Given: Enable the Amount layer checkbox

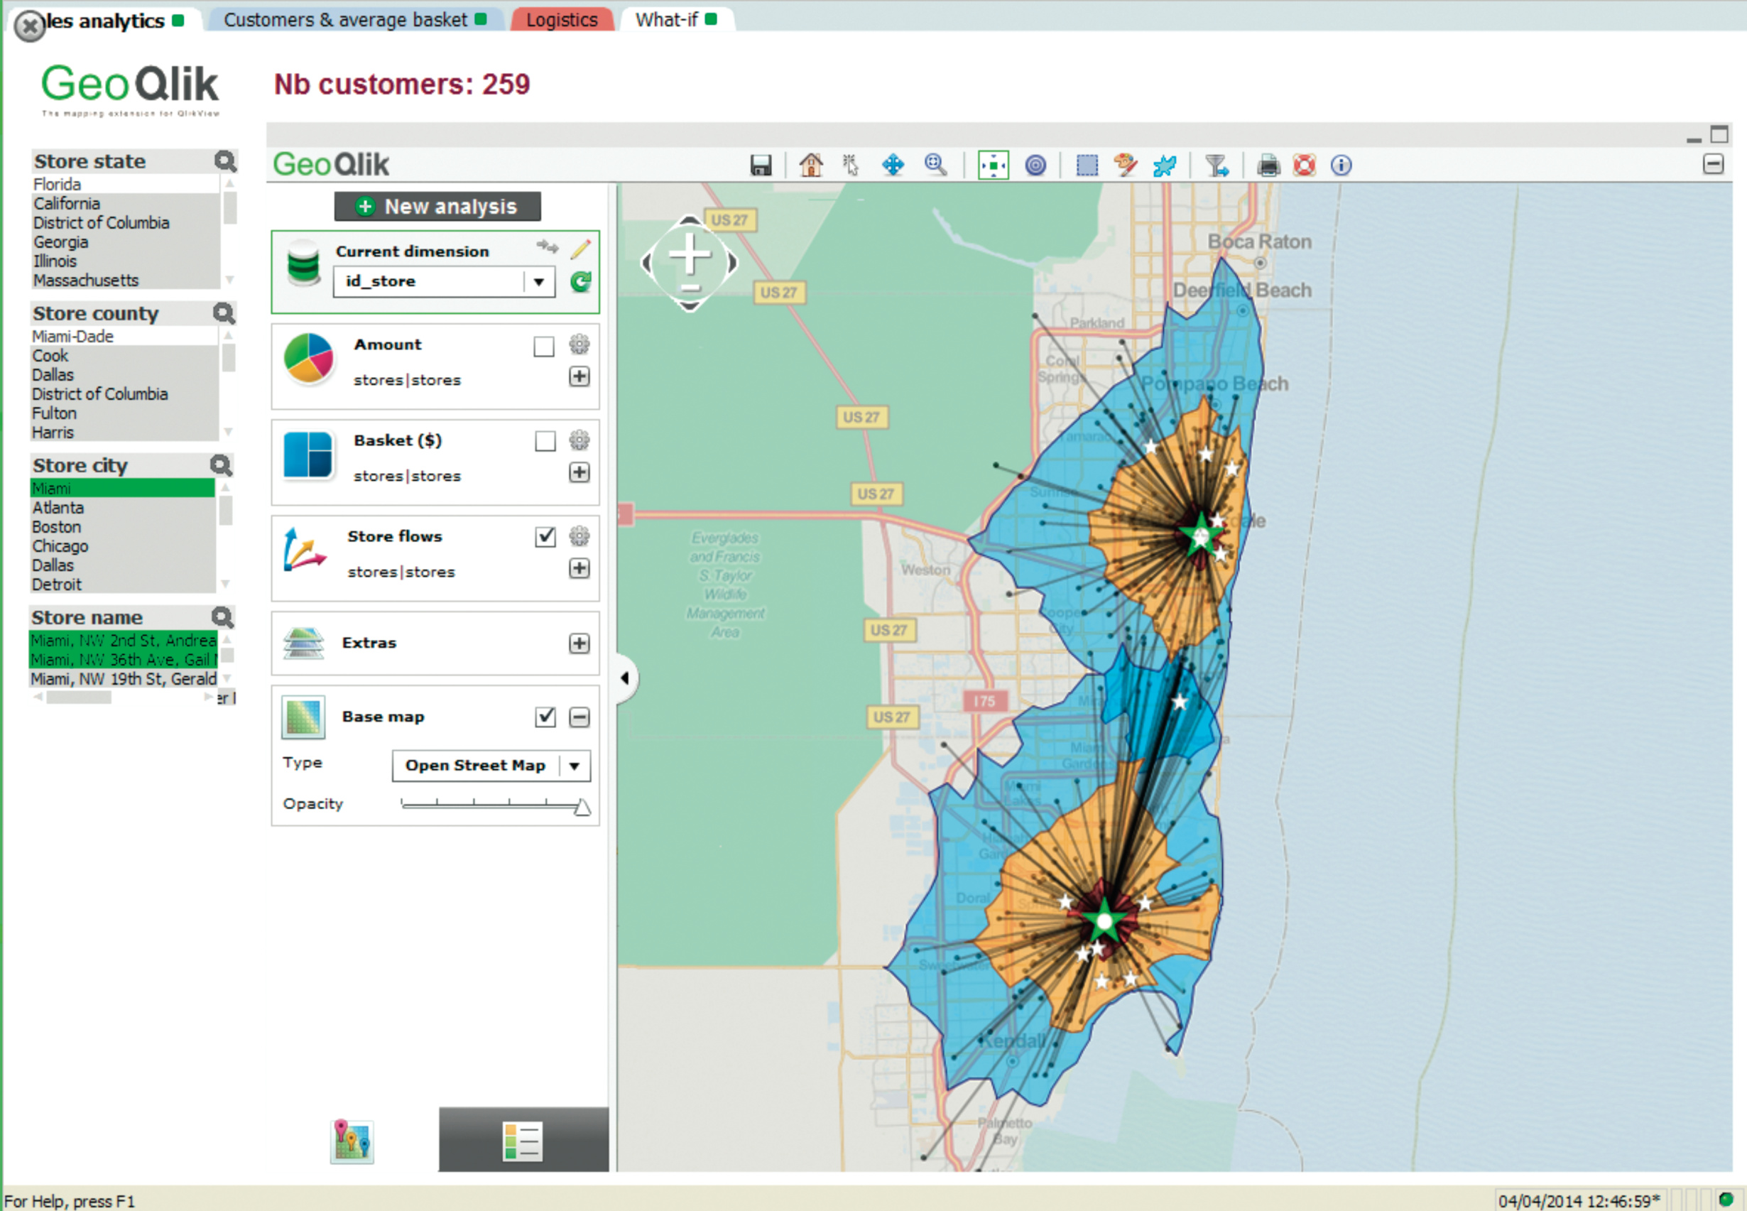Looking at the screenshot, I should pos(543,347).
